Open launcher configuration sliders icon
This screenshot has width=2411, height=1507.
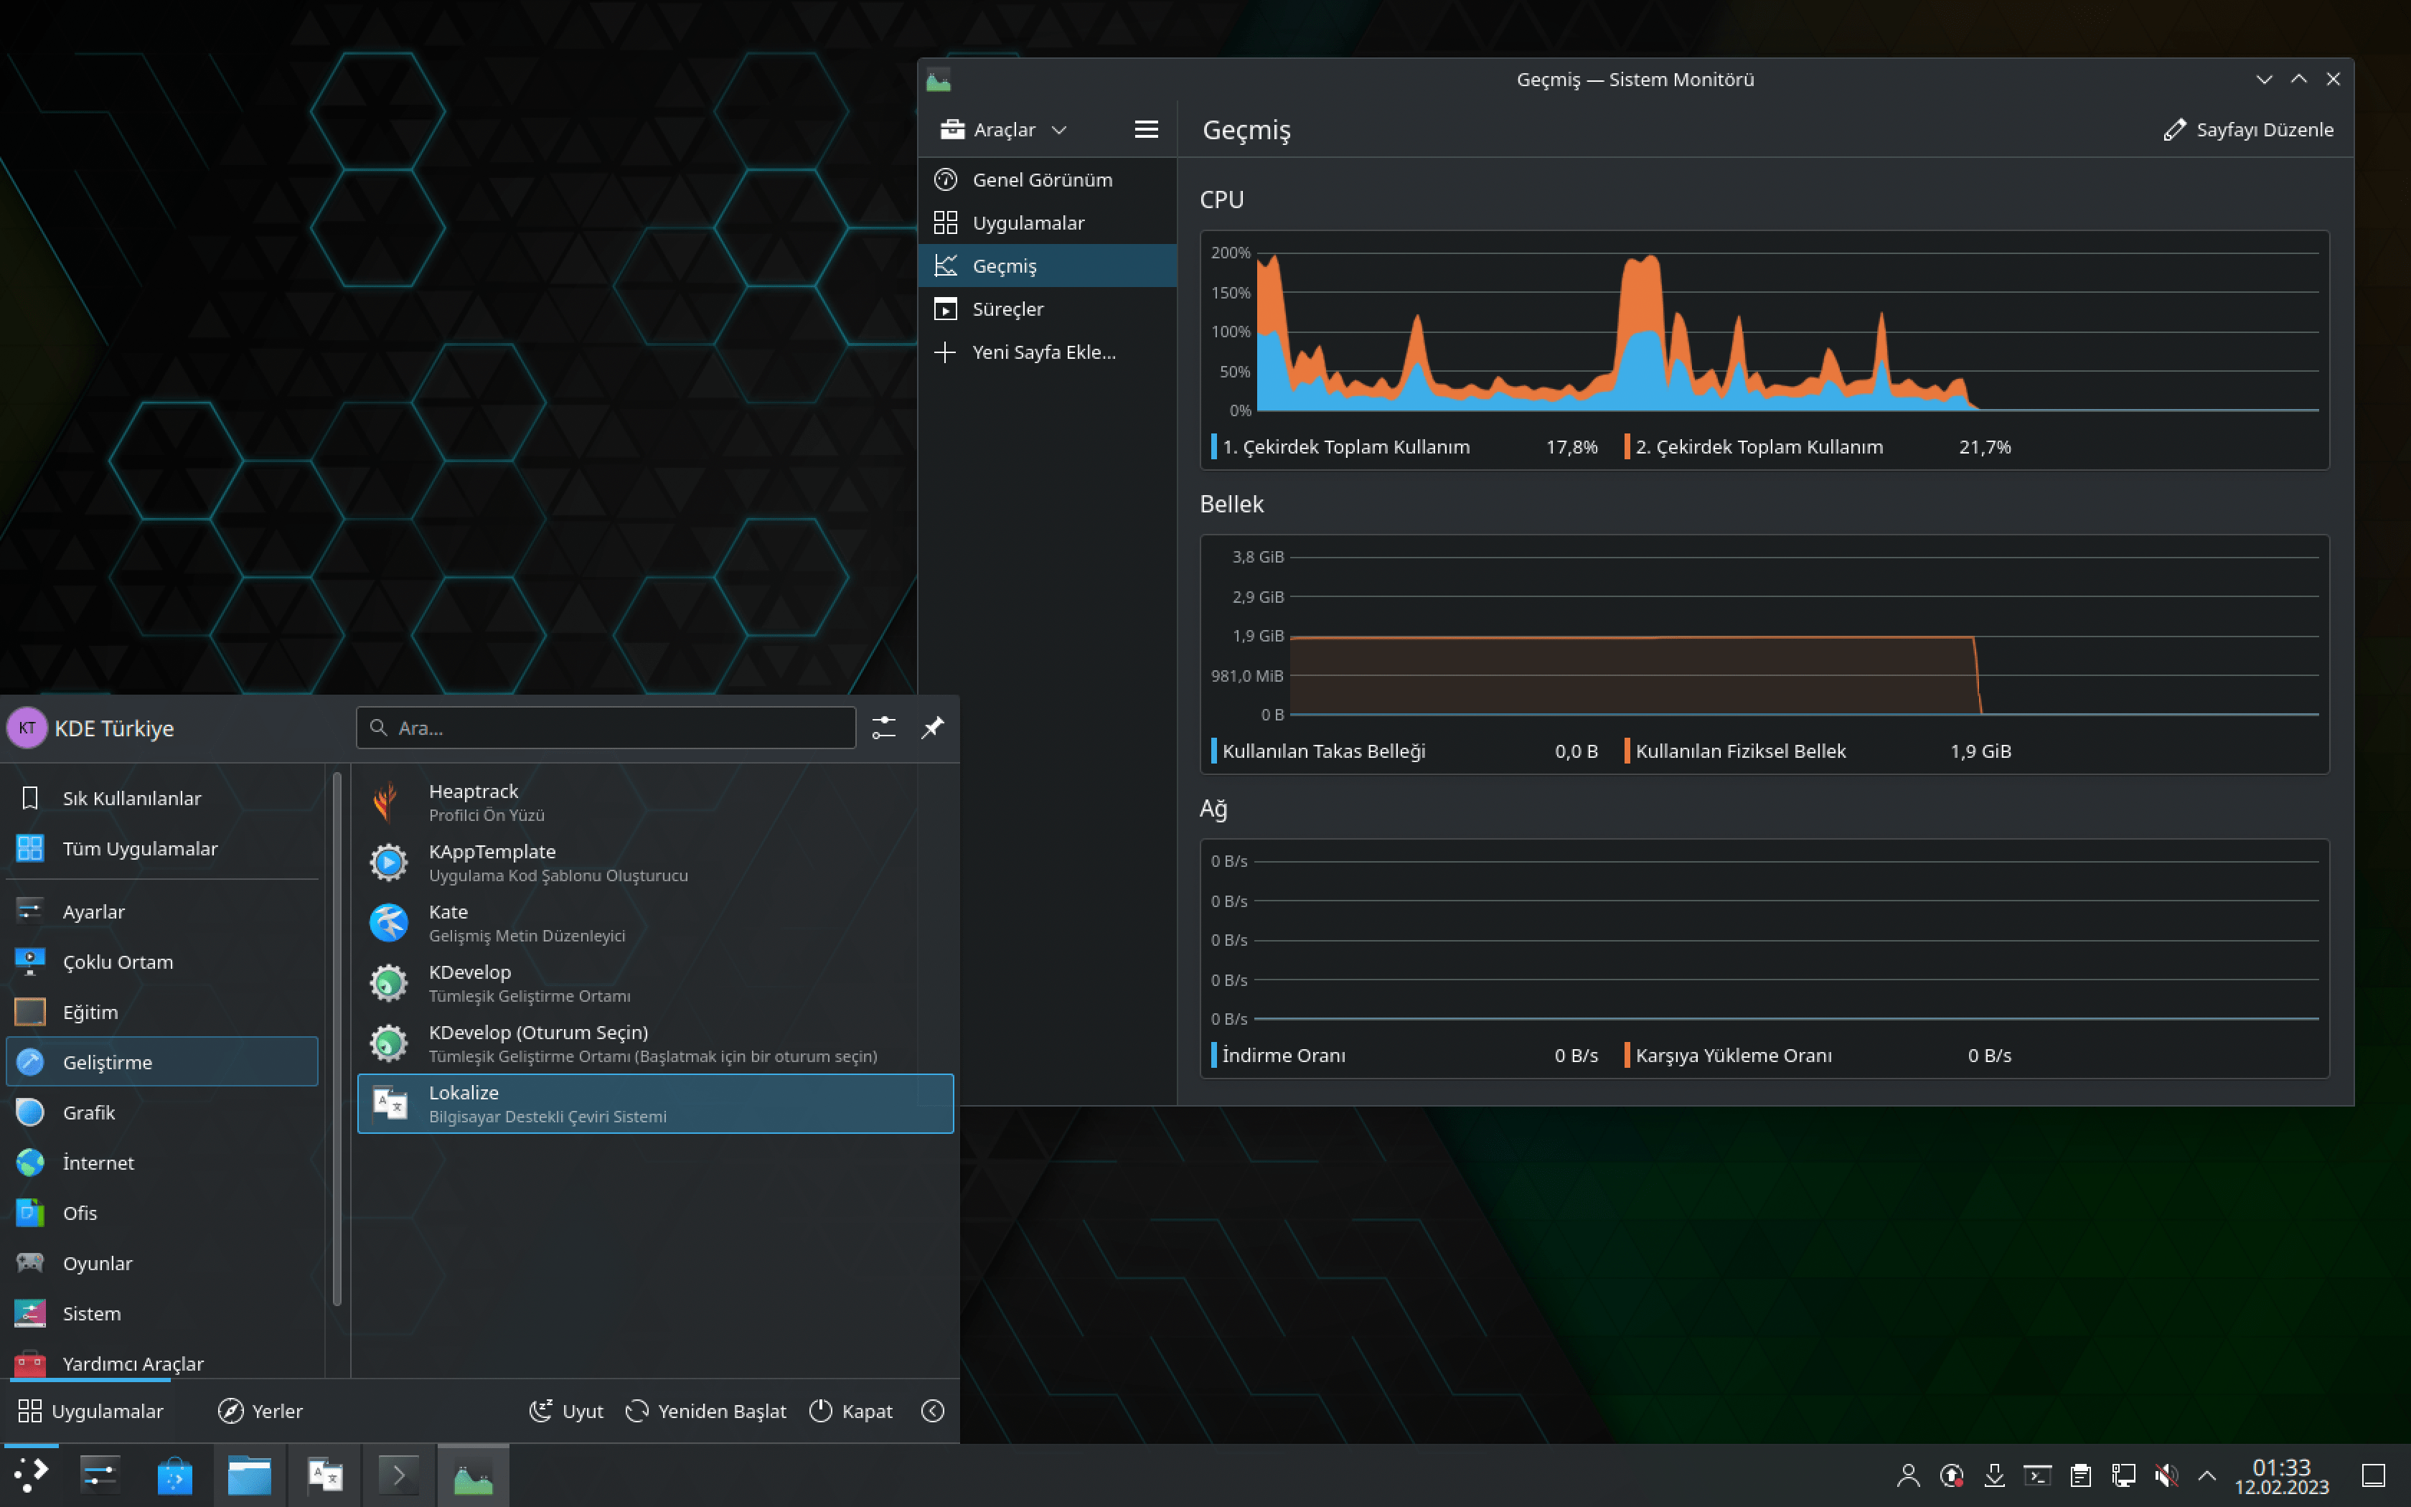(x=884, y=728)
